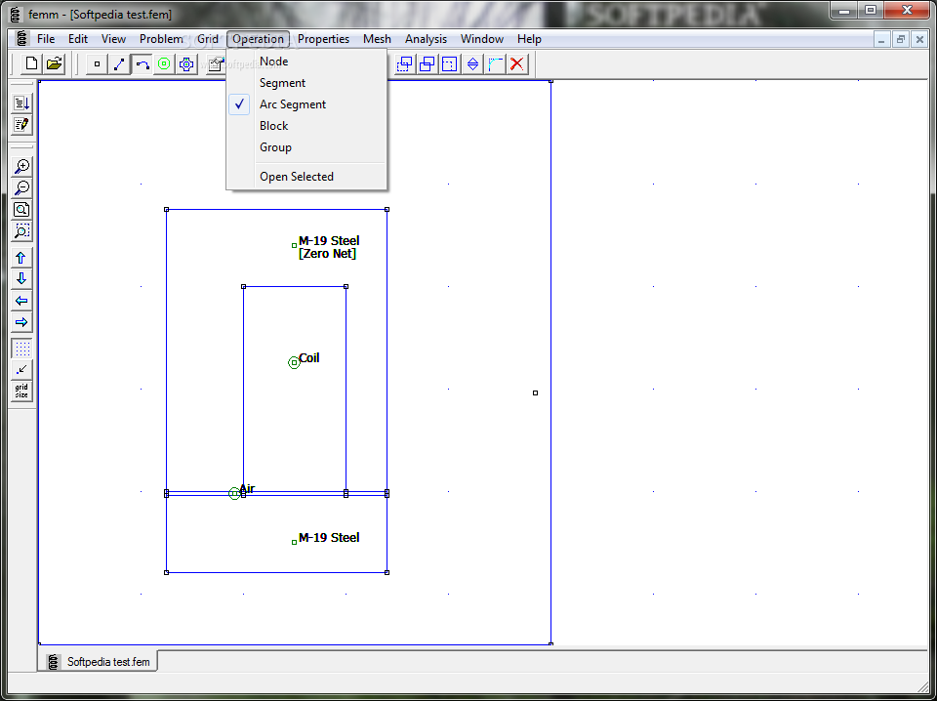Image resolution: width=937 pixels, height=701 pixels.
Task: Open the Analysis menu
Action: pyautogui.click(x=427, y=39)
